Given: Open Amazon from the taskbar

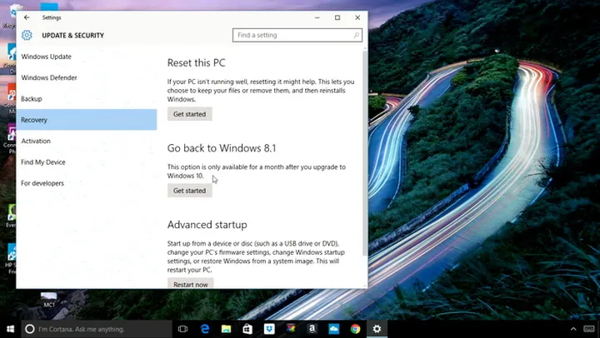Looking at the screenshot, I should 312,329.
